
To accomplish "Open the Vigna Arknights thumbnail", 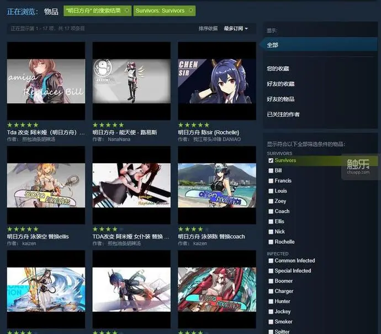I will point(217,289).
